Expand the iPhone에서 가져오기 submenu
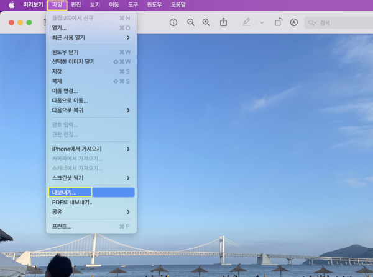Image resolution: width=373 pixels, height=277 pixels. tap(91, 149)
